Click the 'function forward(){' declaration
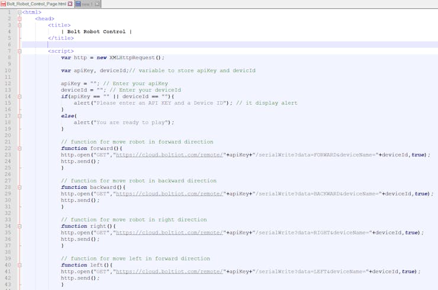This screenshot has height=290, width=438. pos(92,149)
